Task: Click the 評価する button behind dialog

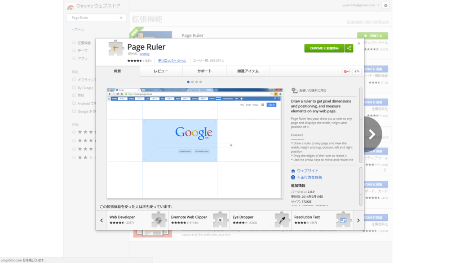Action: (x=372, y=36)
